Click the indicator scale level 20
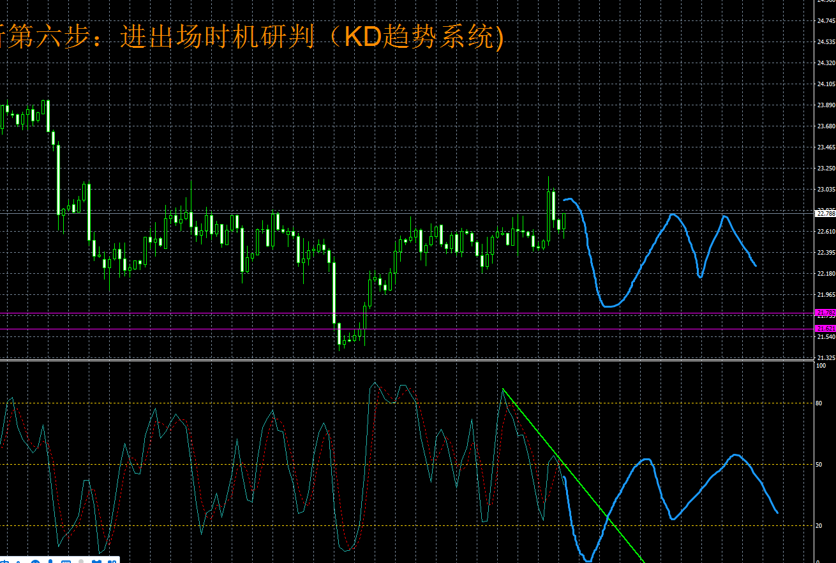This screenshot has height=563, width=836. [819, 525]
